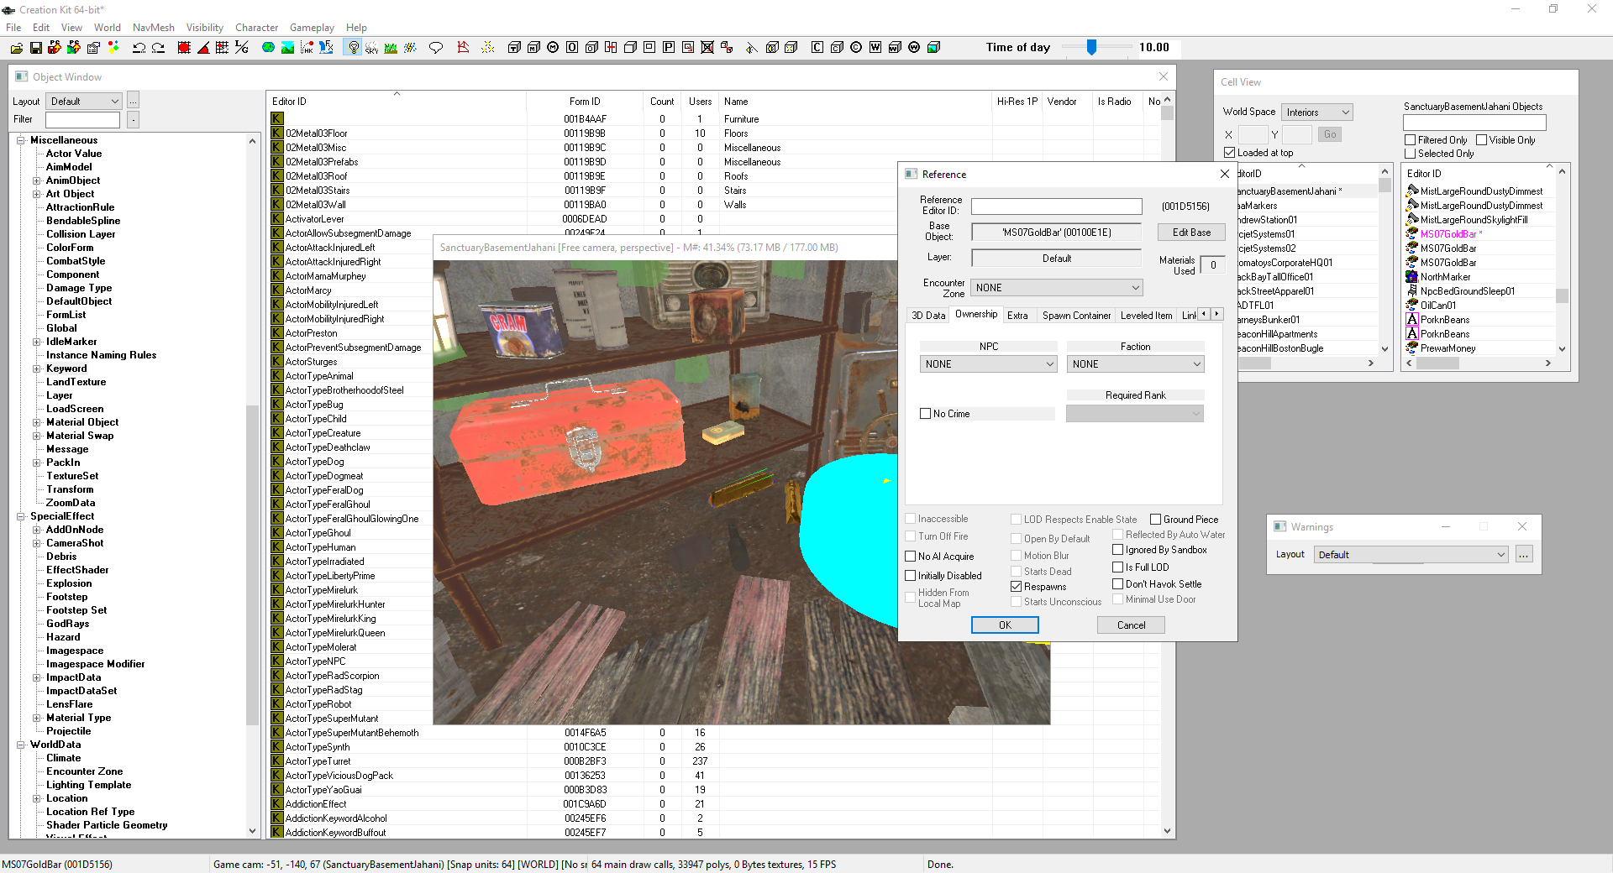Click OK in Reference dialog

(x=1005, y=625)
